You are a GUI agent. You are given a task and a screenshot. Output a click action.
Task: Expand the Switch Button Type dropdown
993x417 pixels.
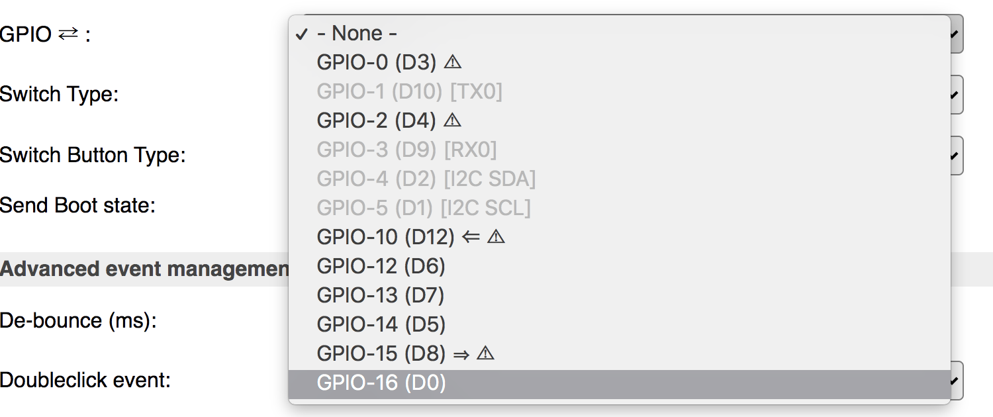[957, 156]
